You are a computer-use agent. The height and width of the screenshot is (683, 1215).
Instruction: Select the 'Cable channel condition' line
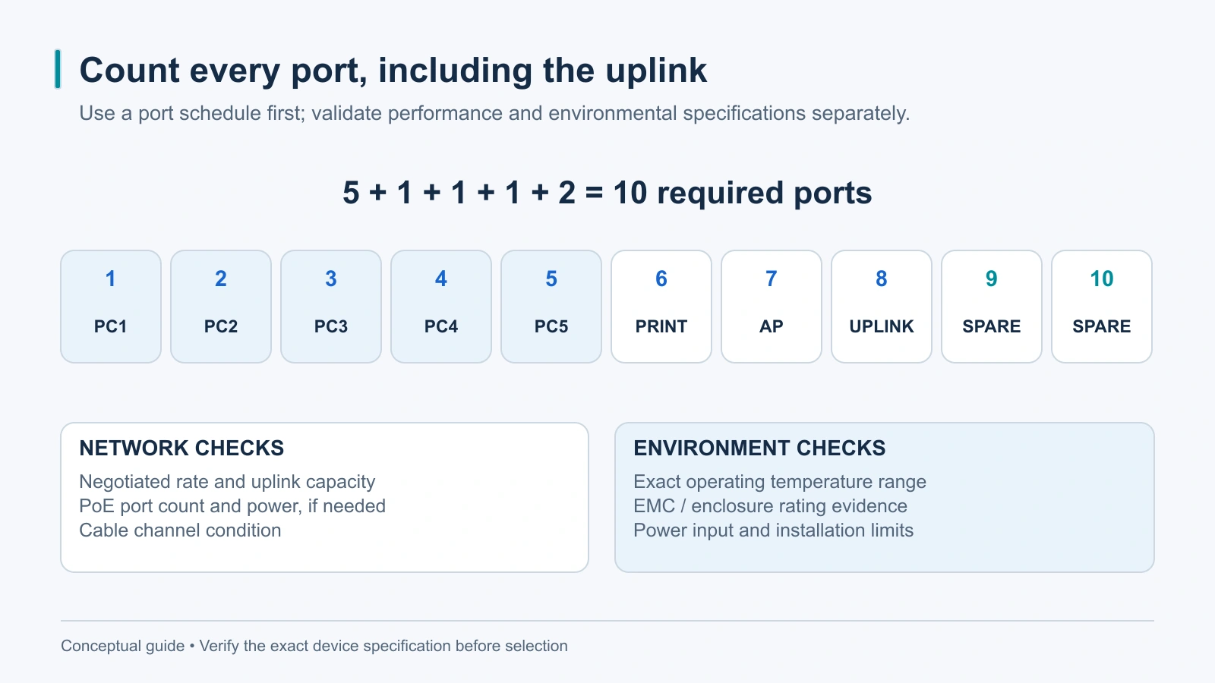pyautogui.click(x=180, y=530)
